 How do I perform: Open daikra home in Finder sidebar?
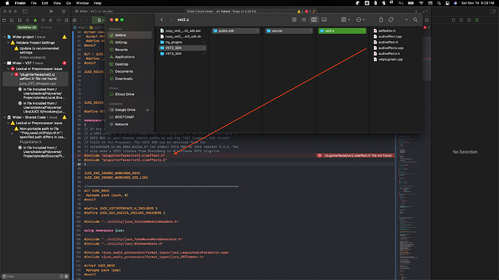129,35
